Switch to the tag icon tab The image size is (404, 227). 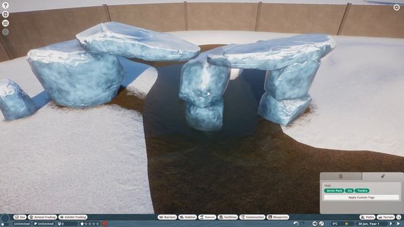tap(383, 177)
